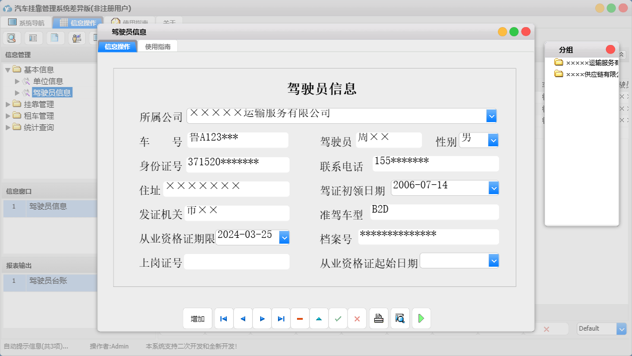Open the 驾证初领日期 date picker

(x=492, y=188)
